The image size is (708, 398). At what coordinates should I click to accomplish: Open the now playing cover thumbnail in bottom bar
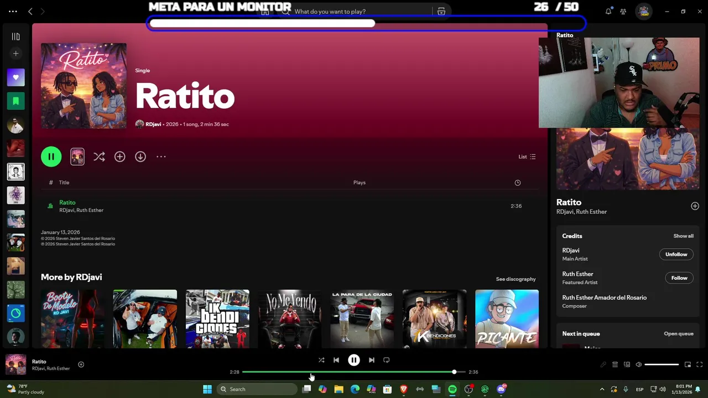coord(15,365)
